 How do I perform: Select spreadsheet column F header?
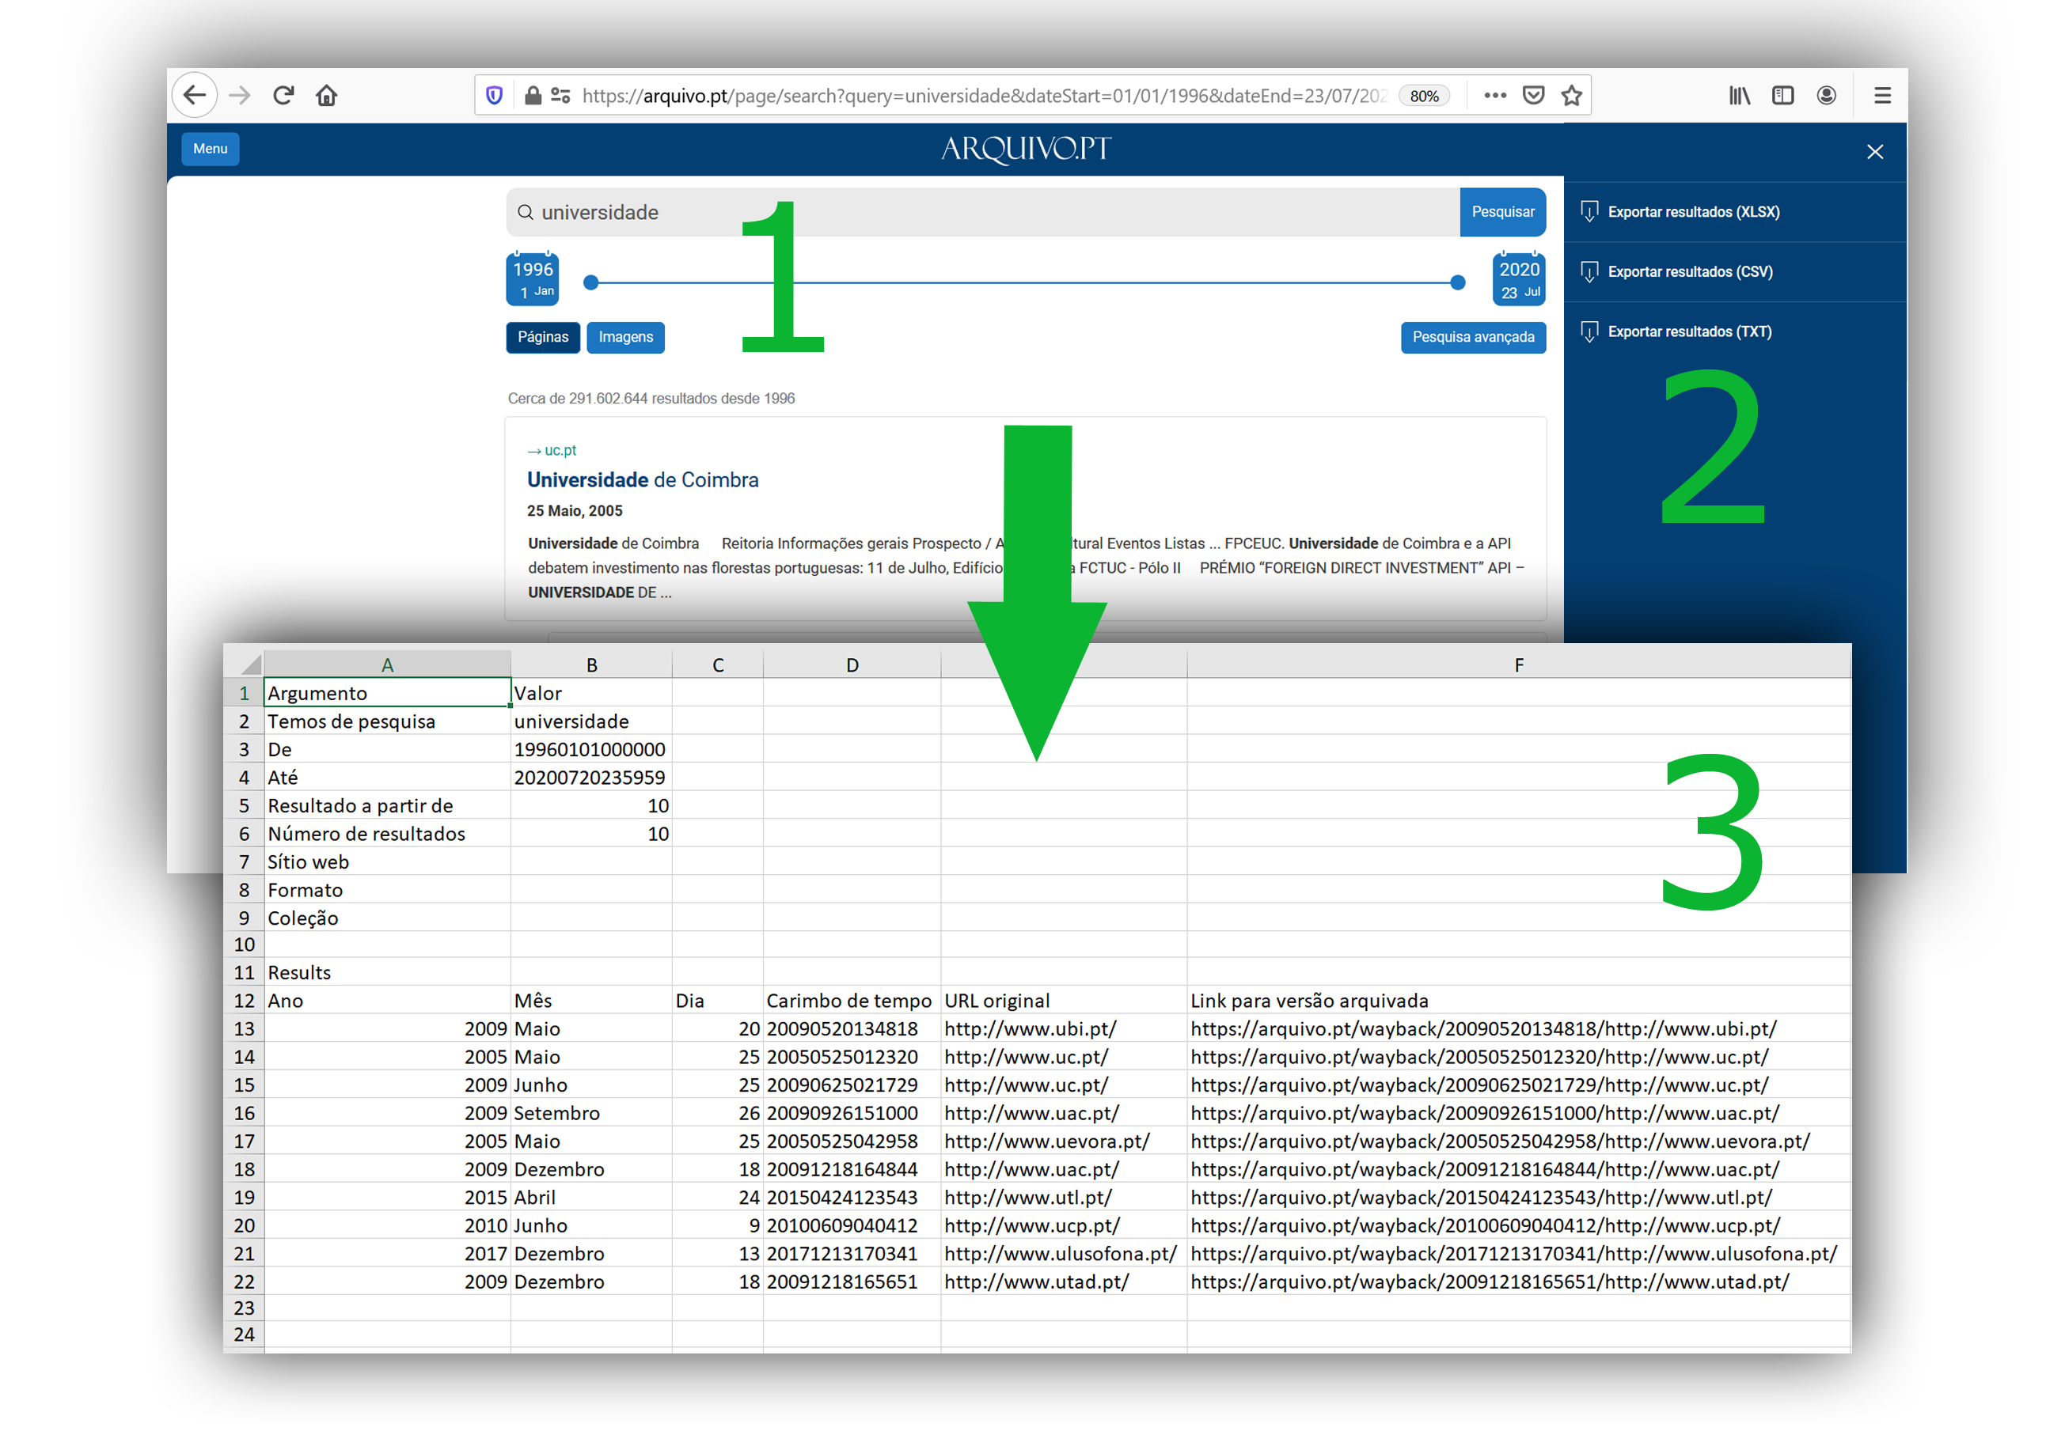click(1519, 664)
